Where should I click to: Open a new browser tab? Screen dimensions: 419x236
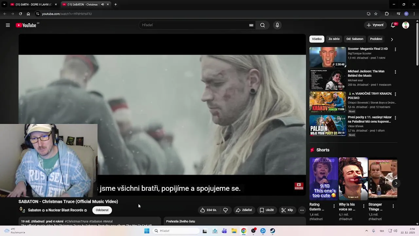click(x=116, y=5)
